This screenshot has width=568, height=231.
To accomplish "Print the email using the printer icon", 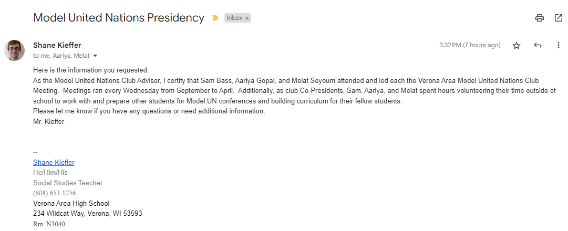I will point(539,18).
